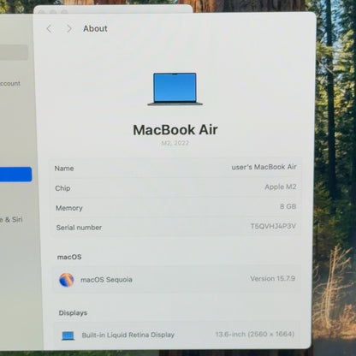Screen dimensions: 356x356
Task: Open the account item in sidebar
Action: tap(10, 84)
